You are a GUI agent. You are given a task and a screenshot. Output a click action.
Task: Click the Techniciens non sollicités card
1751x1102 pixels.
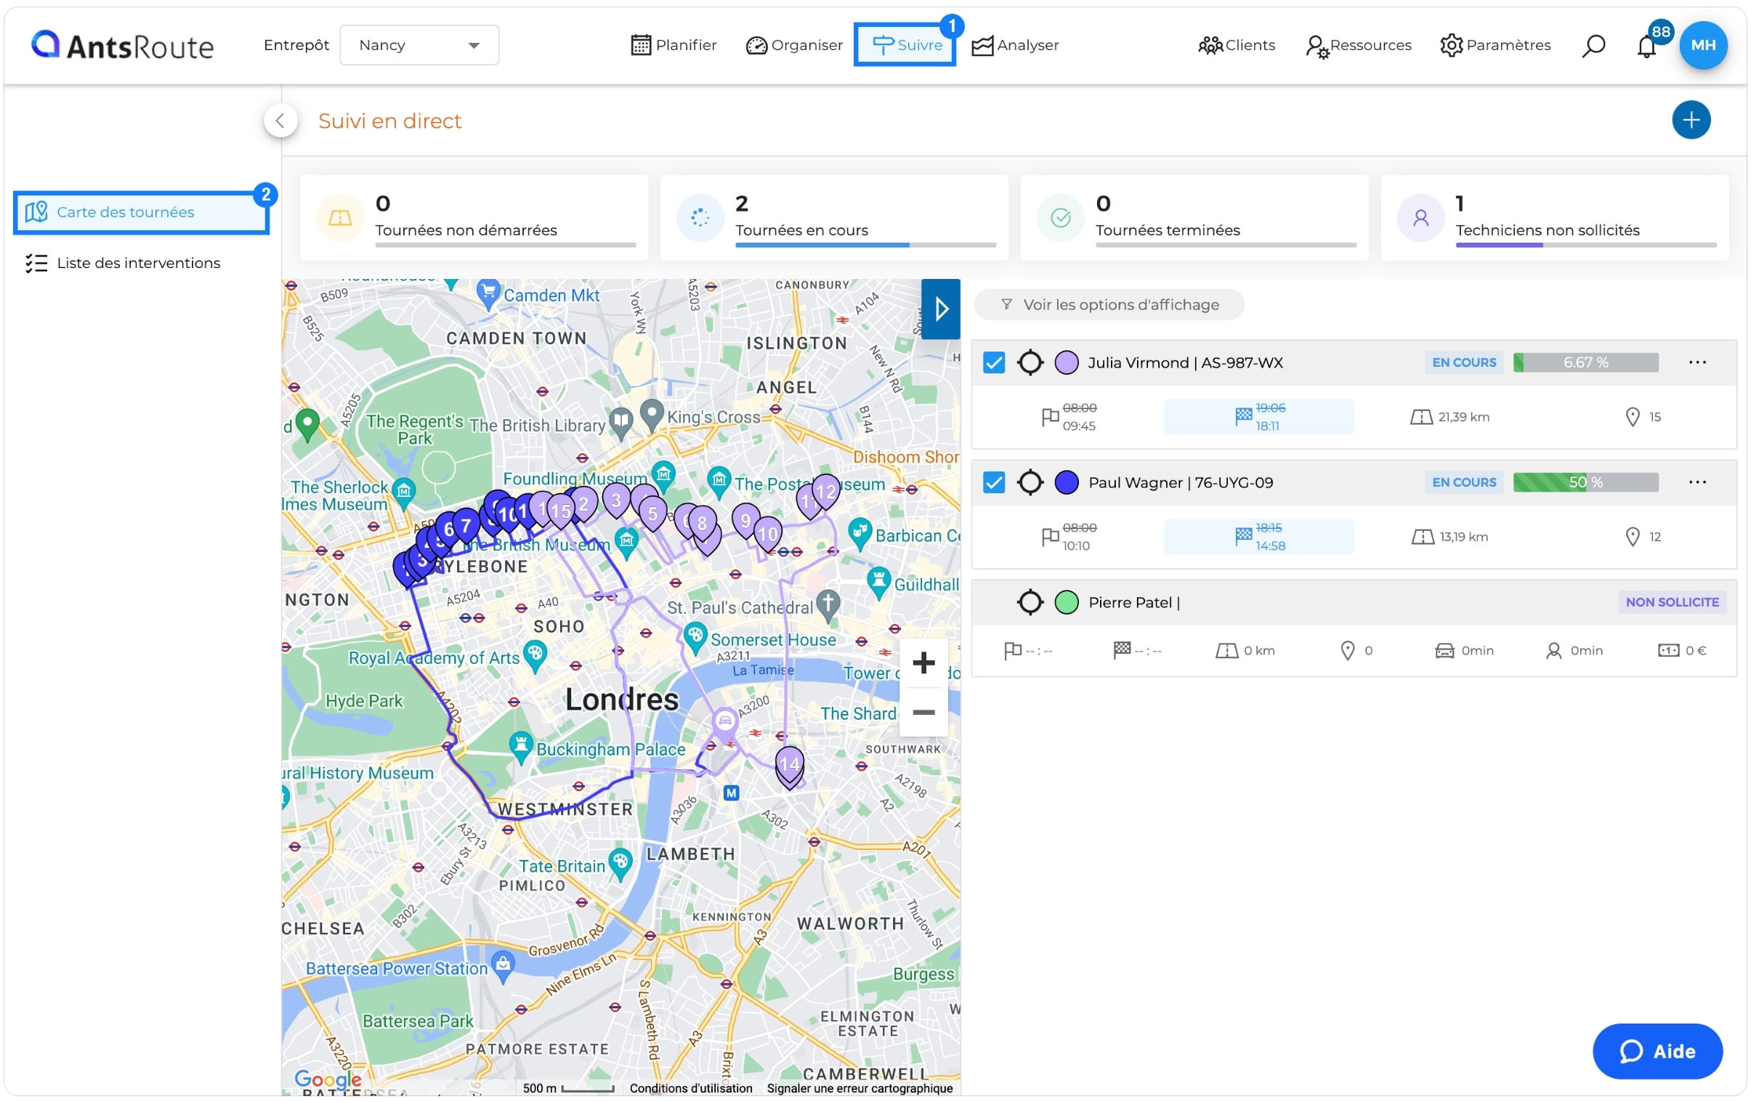pyautogui.click(x=1555, y=217)
